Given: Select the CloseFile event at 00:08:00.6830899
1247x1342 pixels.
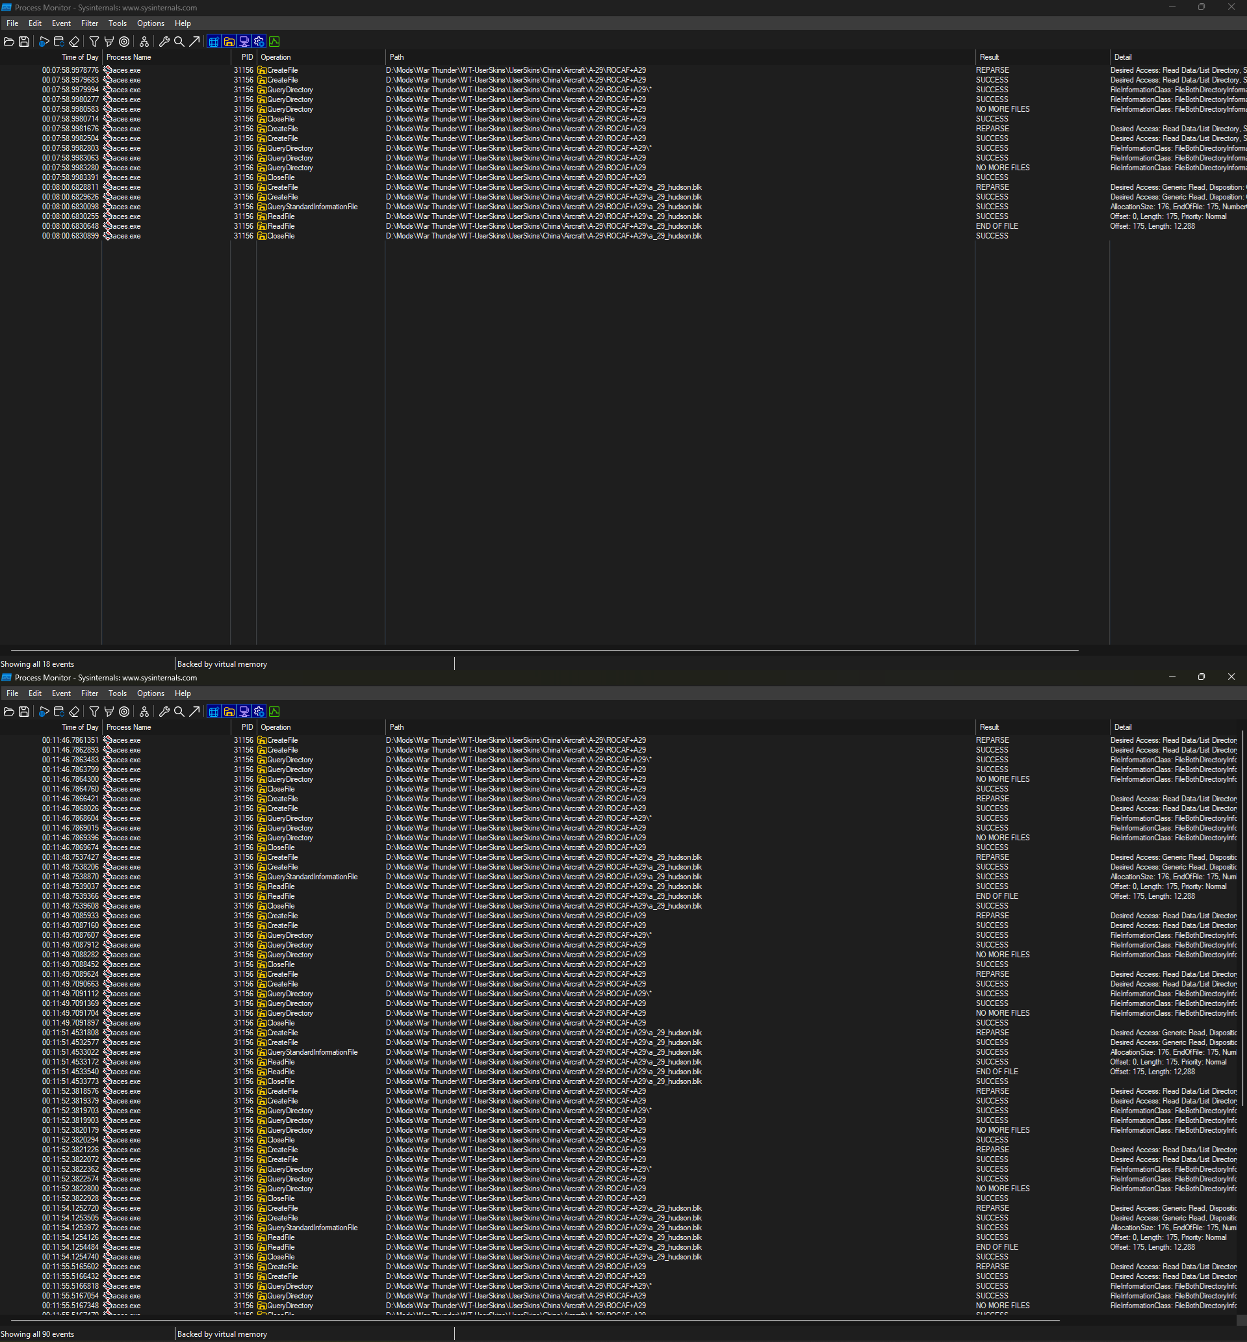Looking at the screenshot, I should [624, 236].
